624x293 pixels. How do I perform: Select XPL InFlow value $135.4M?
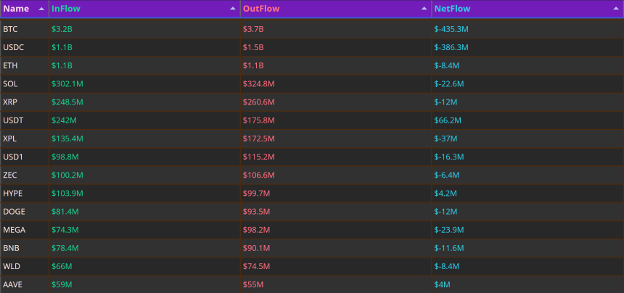click(67, 139)
